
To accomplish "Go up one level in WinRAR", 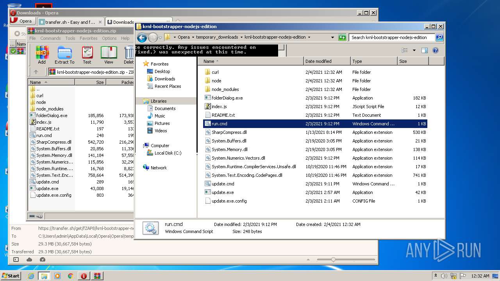I will [36, 72].
